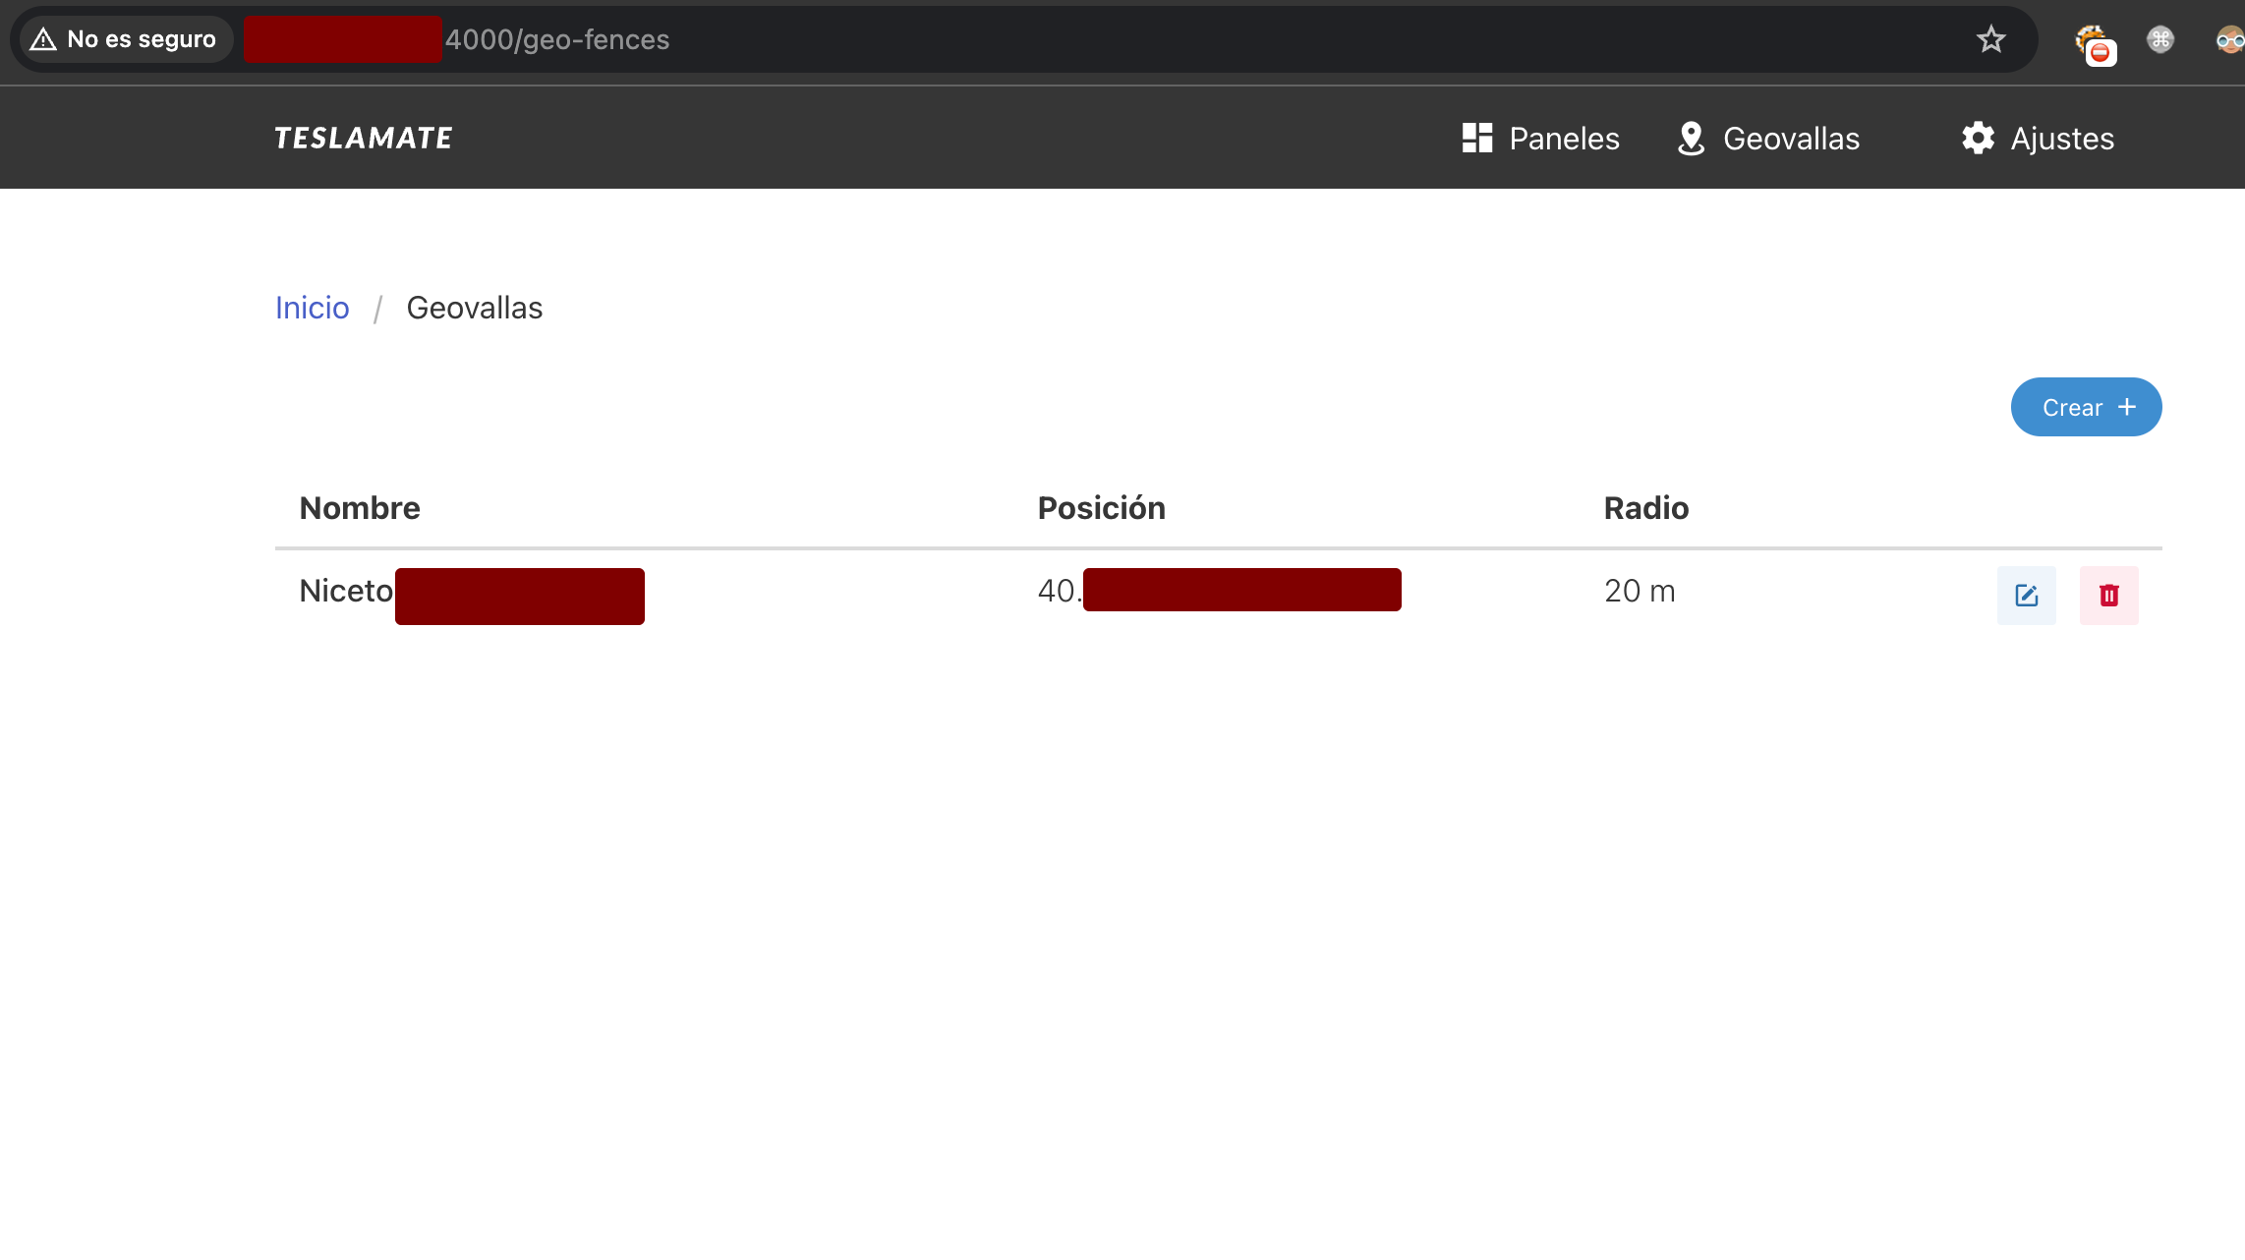Edit the Niceto geofence entry
2245x1260 pixels.
(x=2026, y=595)
